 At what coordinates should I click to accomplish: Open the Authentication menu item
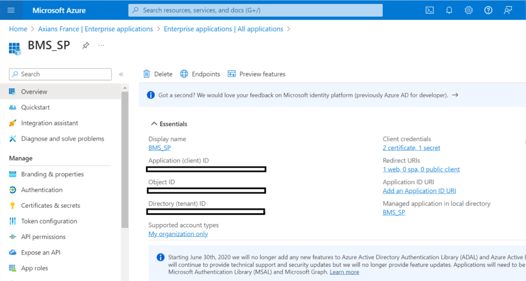pyautogui.click(x=42, y=190)
